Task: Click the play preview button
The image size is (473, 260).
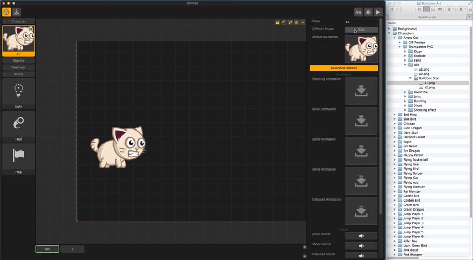Action: [x=378, y=12]
